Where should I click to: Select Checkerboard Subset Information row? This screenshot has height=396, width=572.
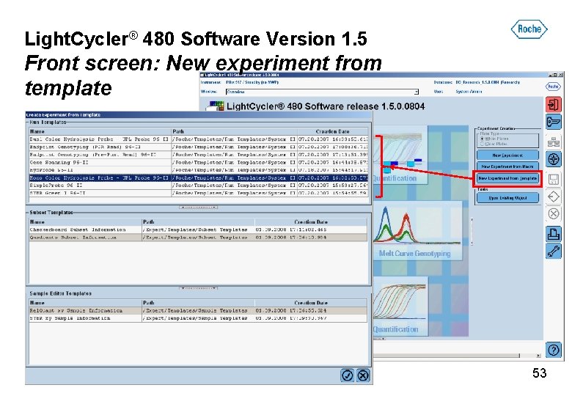[198, 230]
